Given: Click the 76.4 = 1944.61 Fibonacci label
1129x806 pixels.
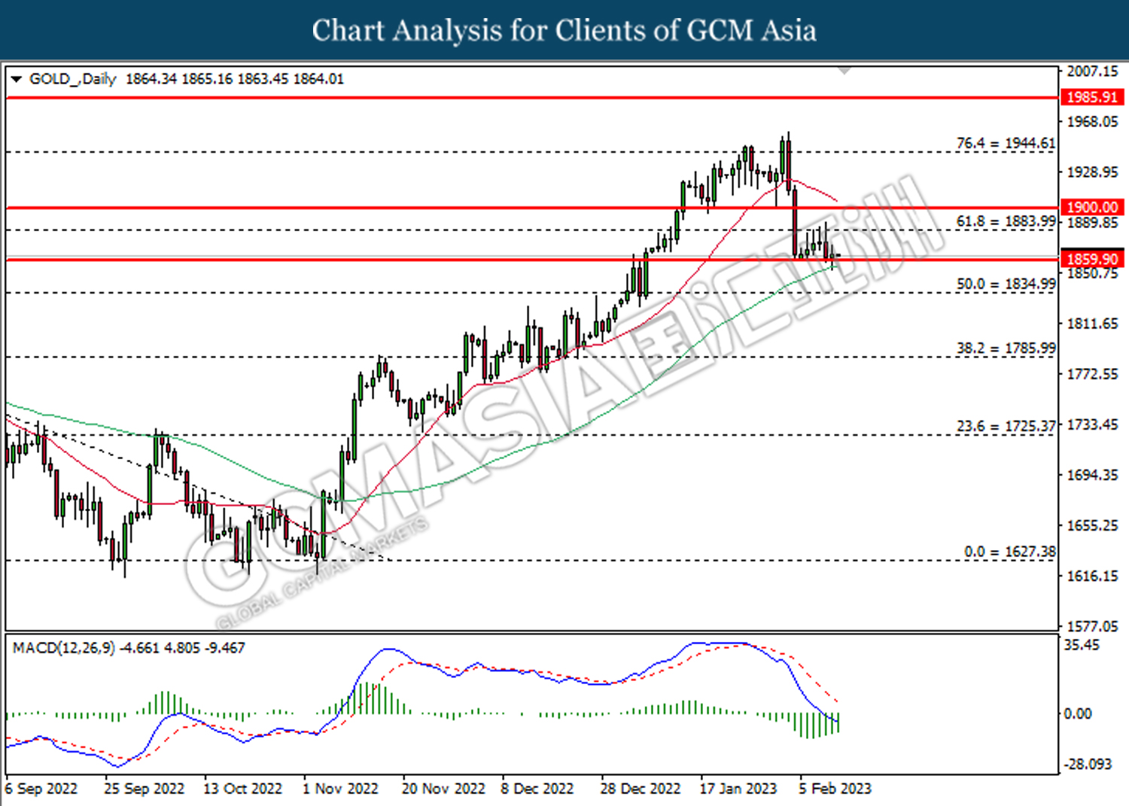Looking at the screenshot, I should 1006,143.
